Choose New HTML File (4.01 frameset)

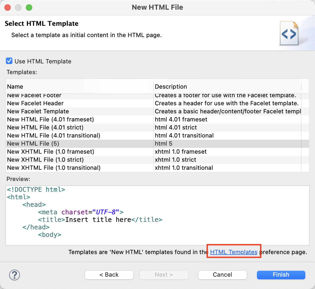[x=51, y=120]
